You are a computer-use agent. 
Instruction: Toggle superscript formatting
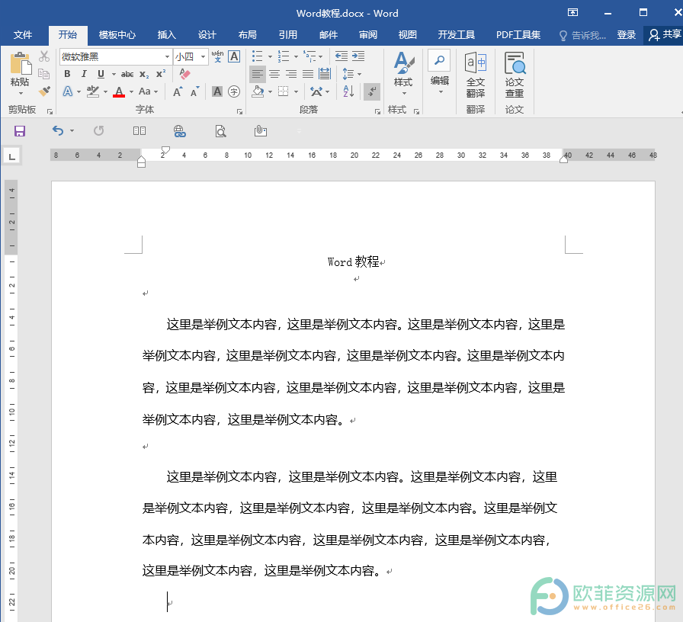pos(161,74)
